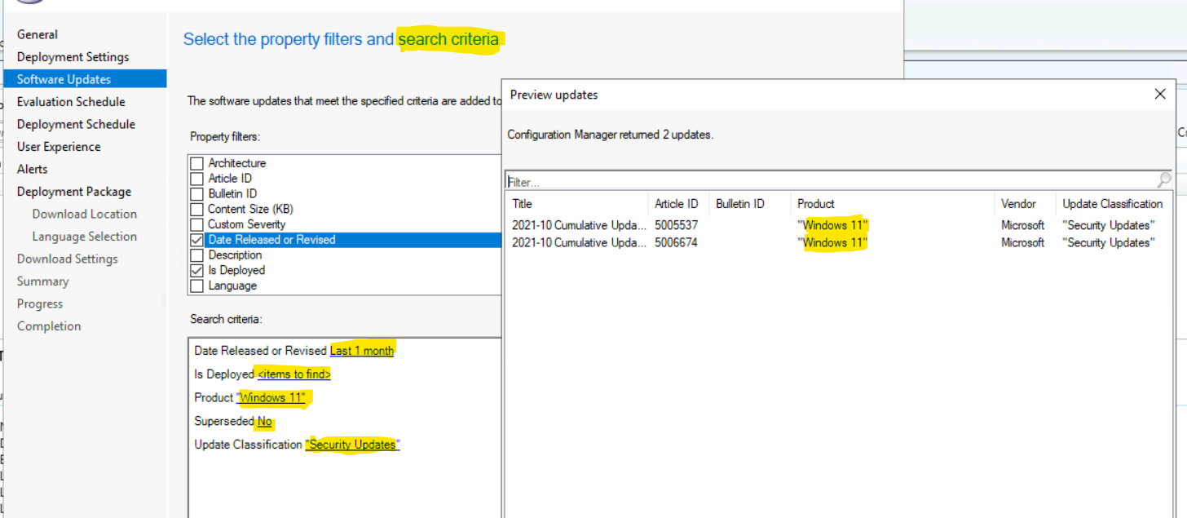The height and width of the screenshot is (518, 1187).
Task: Sort preview list by Article ID column
Action: [x=676, y=204]
